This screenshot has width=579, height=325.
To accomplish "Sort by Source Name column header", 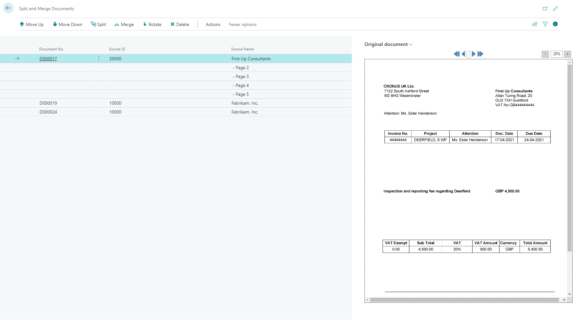I will point(242,49).
